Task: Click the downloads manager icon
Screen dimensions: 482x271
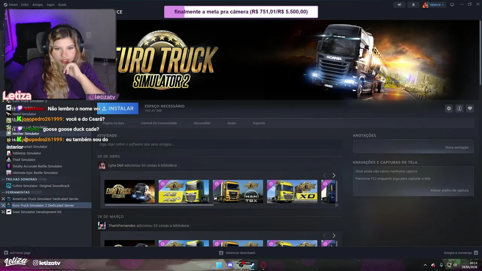Action: coord(221,253)
